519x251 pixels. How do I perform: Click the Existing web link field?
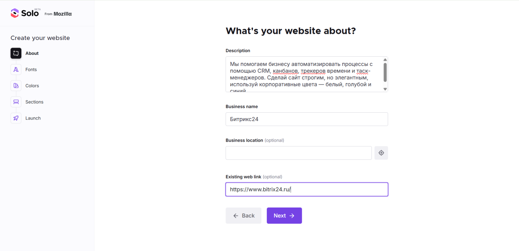click(306, 189)
